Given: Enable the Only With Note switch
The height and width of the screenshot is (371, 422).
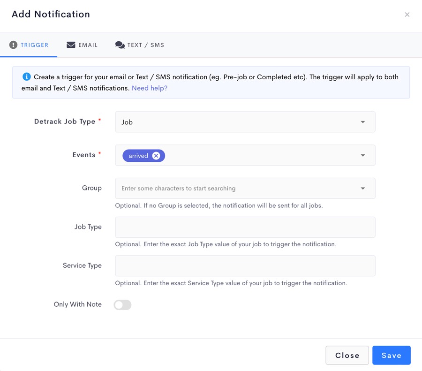Looking at the screenshot, I should tap(122, 305).
